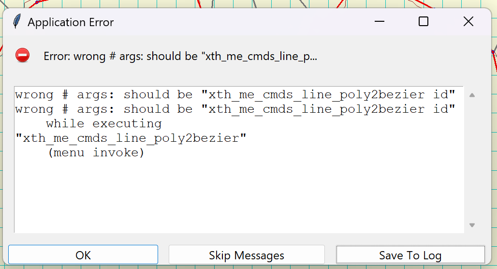Minimize the Application Error dialog
The width and height of the screenshot is (497, 269).
[380, 22]
